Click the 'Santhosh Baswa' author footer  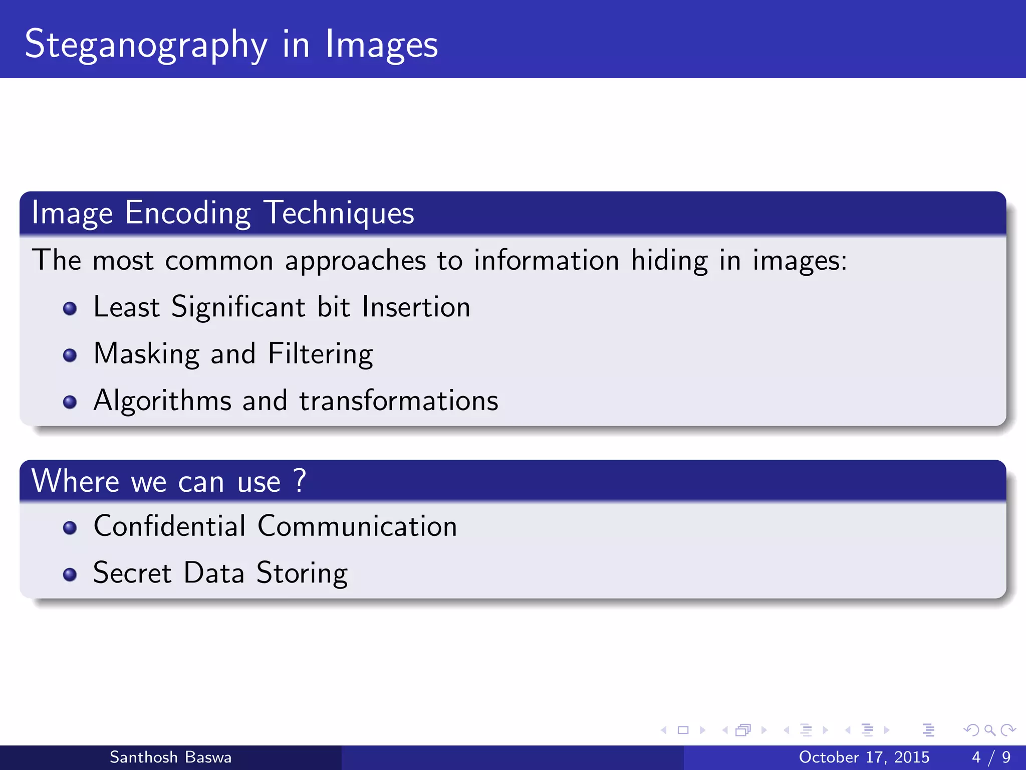(x=170, y=757)
